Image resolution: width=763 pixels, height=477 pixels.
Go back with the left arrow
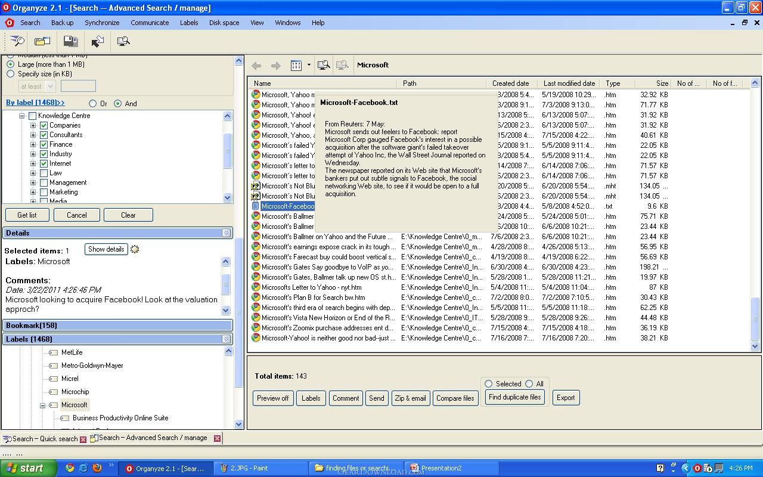tap(256, 66)
